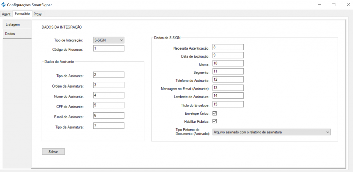The height and width of the screenshot is (172, 353).
Task: Select the Título do Envelope field
Action: point(228,104)
